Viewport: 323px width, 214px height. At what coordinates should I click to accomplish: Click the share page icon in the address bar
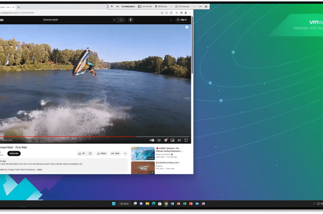[166, 13]
